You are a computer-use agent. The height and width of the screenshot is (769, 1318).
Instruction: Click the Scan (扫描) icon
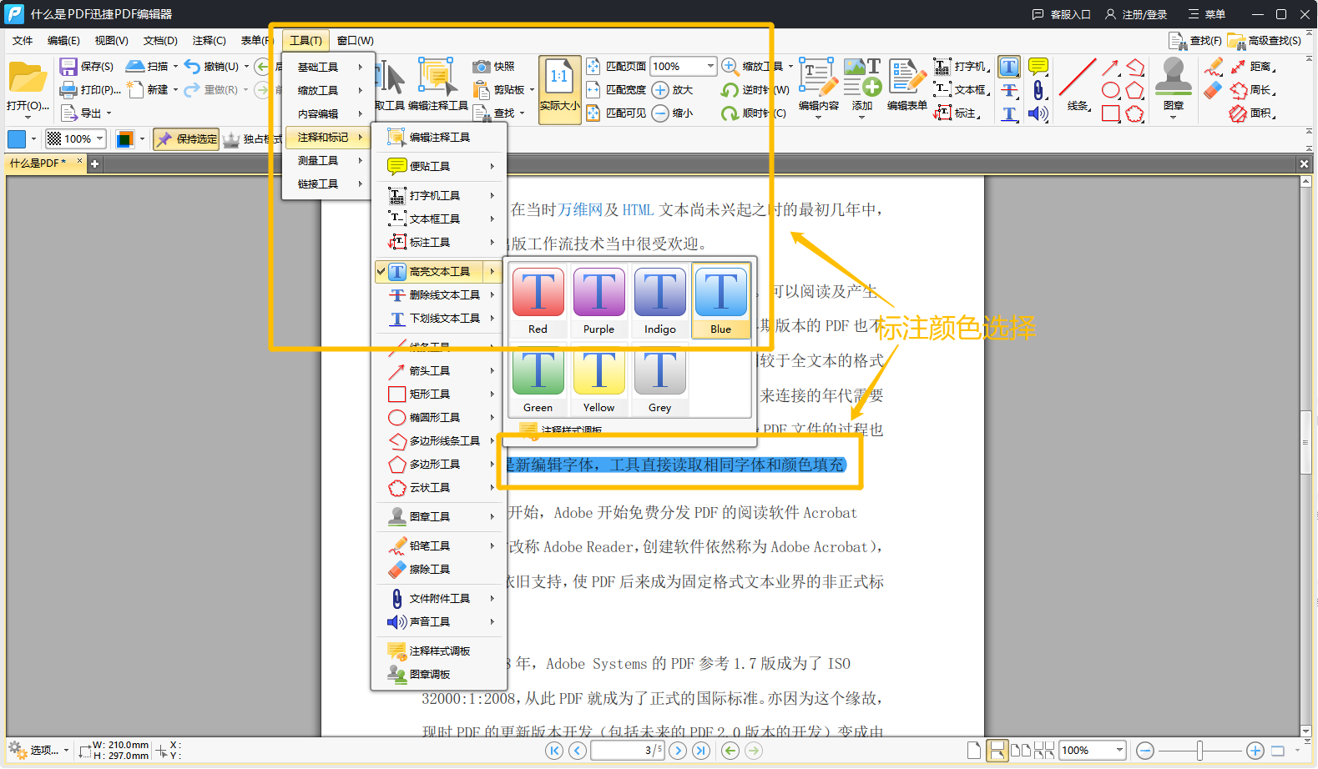point(135,66)
